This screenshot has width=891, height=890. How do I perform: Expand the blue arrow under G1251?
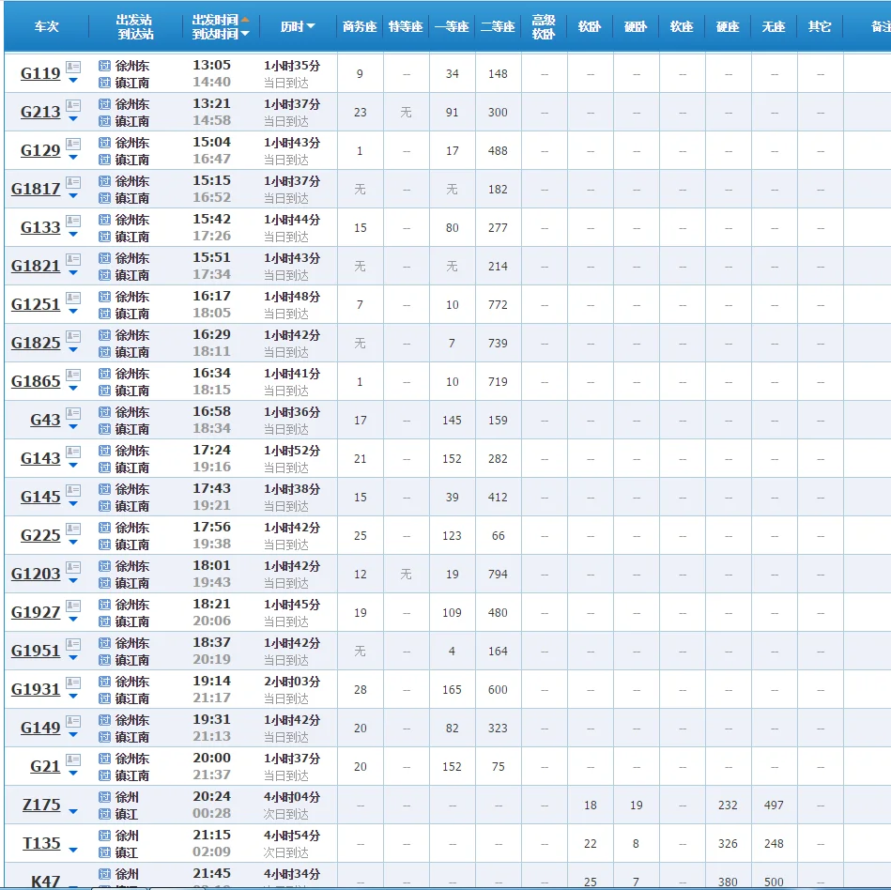tap(73, 313)
